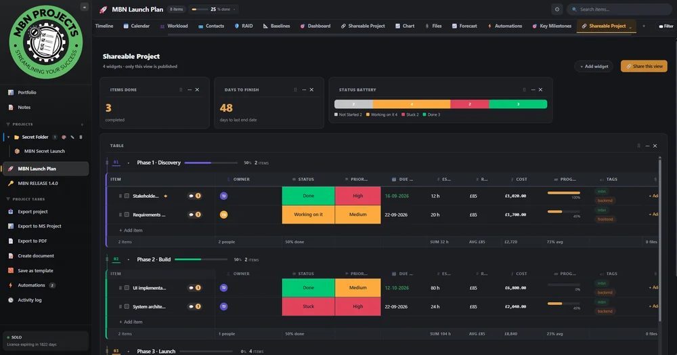Add a new view tab with plus
The height and width of the screenshot is (355, 677).
pos(644,26)
